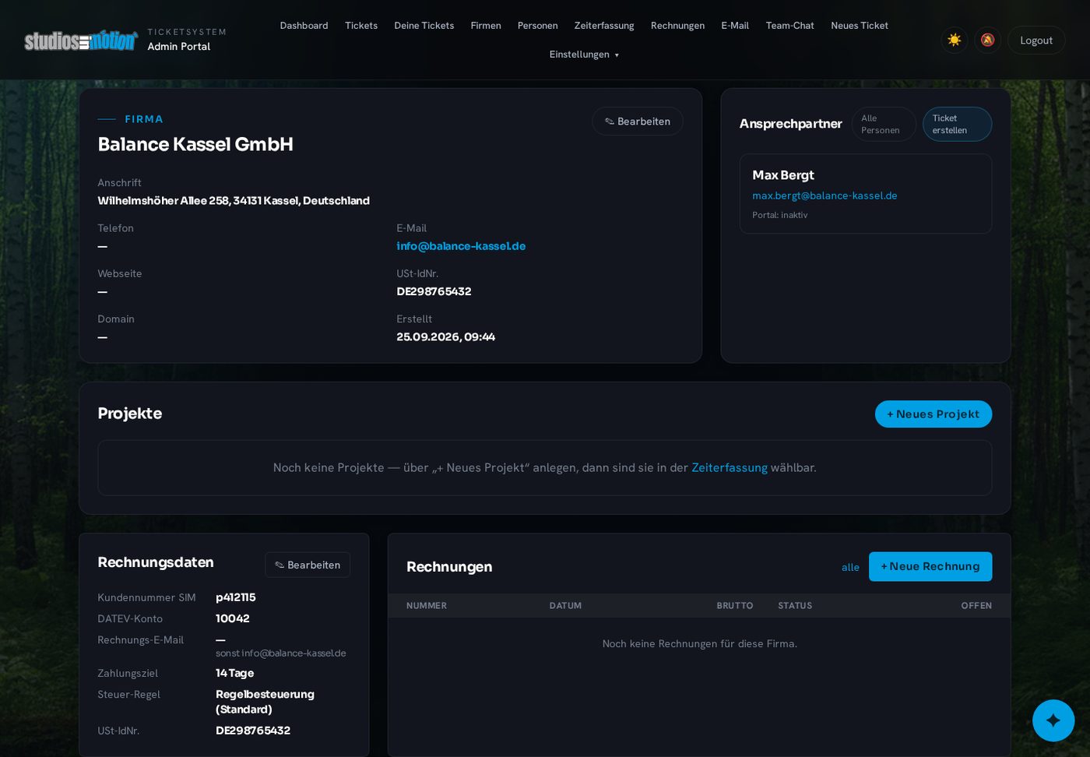Open the floating assistant sparkle button
This screenshot has width=1090, height=757.
tap(1053, 720)
